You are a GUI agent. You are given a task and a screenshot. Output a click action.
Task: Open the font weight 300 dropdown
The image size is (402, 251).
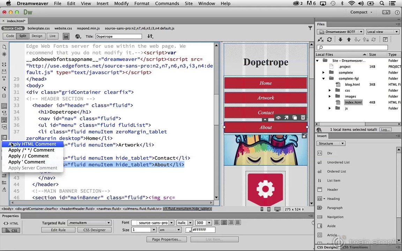[x=203, y=223]
